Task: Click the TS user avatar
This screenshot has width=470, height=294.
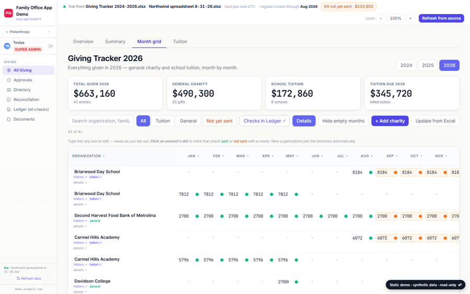Action: tap(7, 46)
